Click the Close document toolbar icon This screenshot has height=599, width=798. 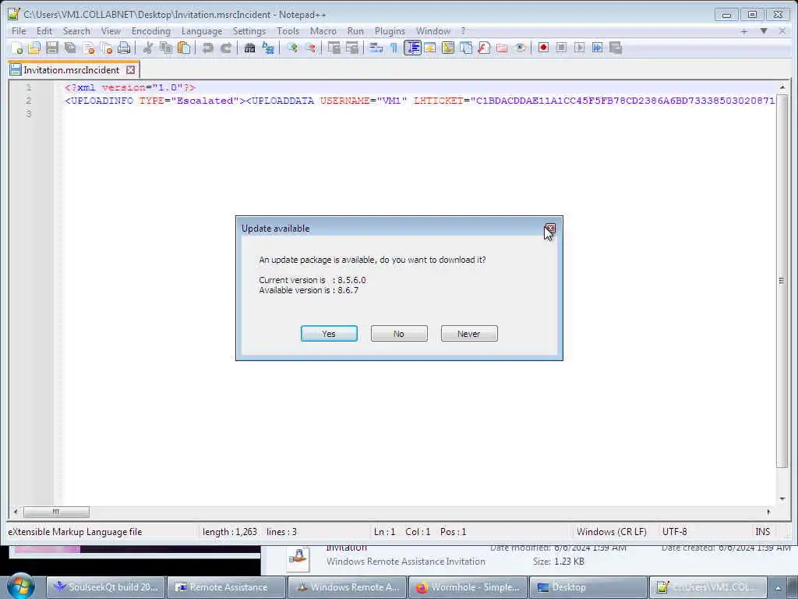point(89,48)
